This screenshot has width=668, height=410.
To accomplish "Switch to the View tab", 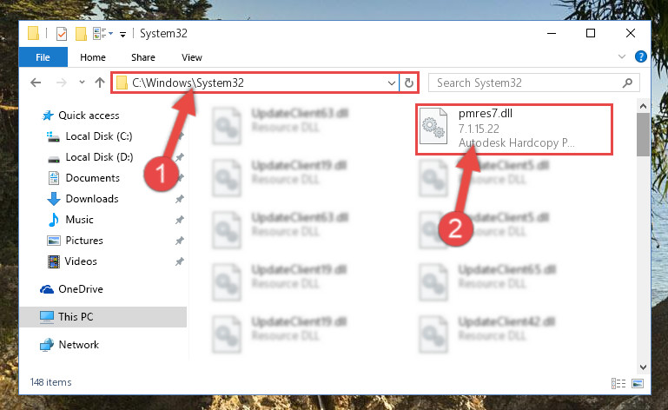I will pos(192,57).
